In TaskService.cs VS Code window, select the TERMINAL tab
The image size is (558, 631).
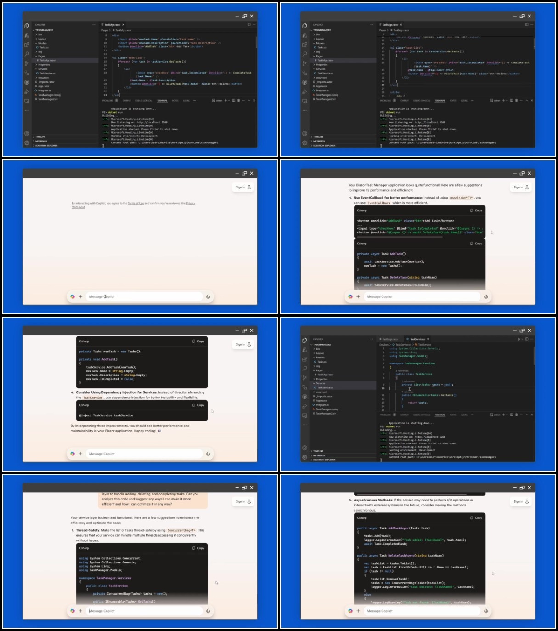click(440, 415)
